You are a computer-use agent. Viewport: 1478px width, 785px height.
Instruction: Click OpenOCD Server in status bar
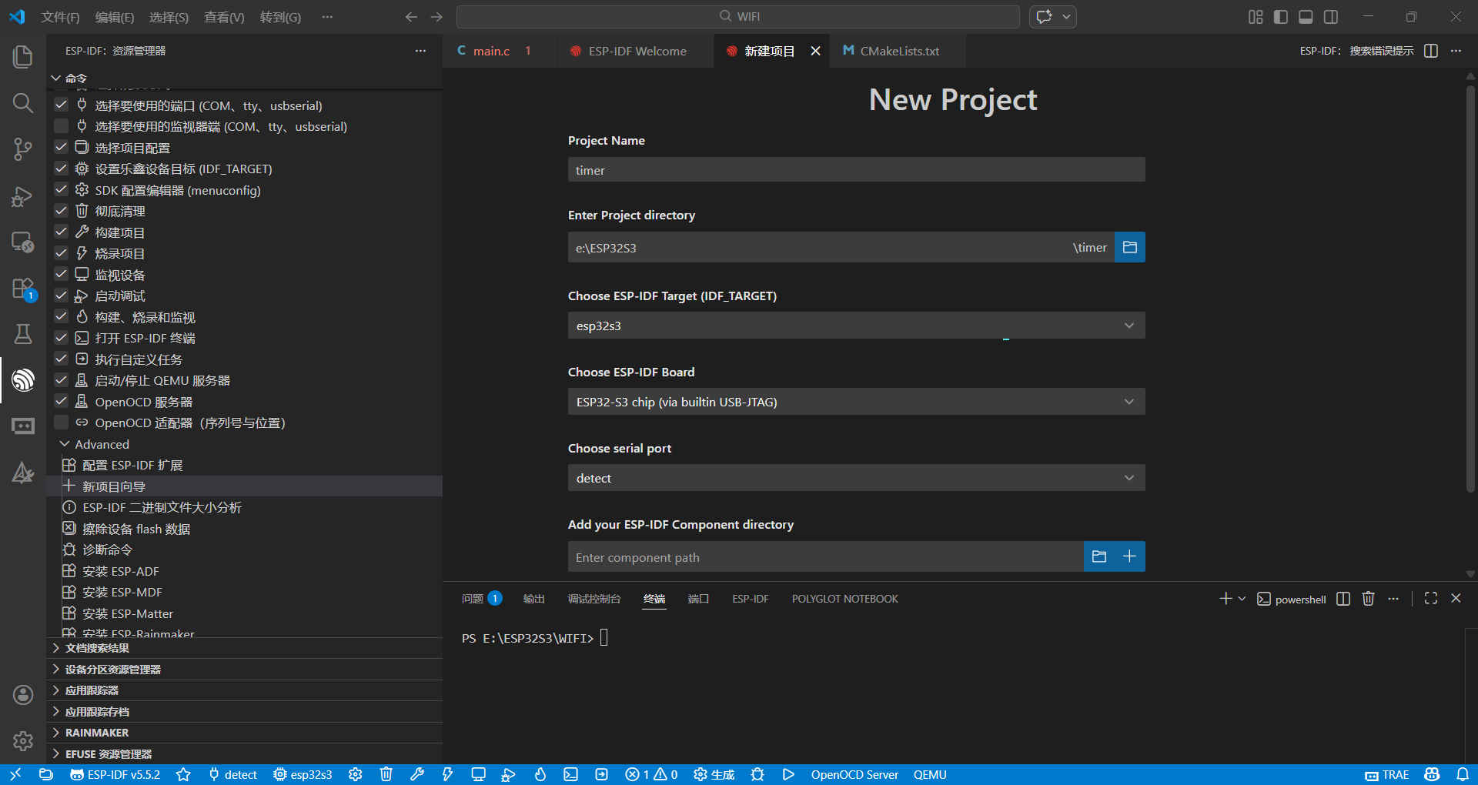point(854,774)
